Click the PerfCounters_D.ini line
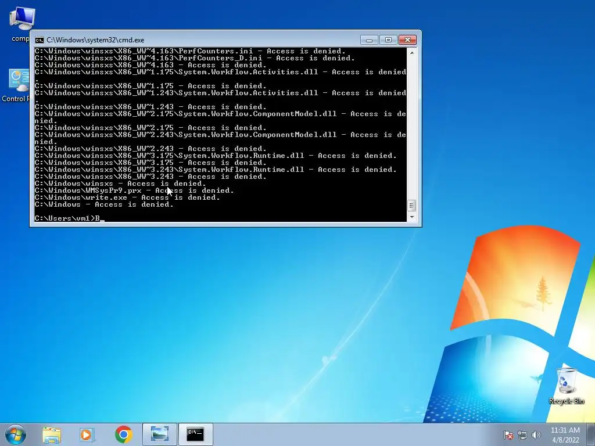 pyautogui.click(x=194, y=58)
